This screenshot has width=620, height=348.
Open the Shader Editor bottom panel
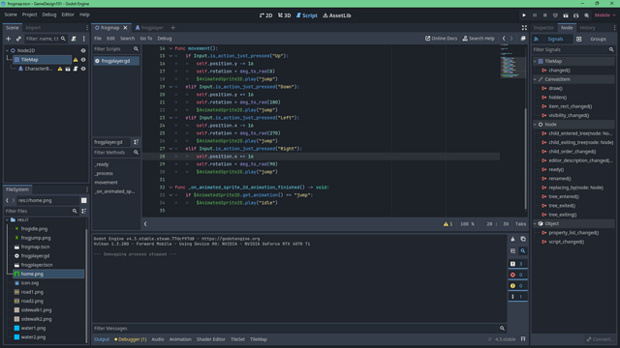click(211, 339)
